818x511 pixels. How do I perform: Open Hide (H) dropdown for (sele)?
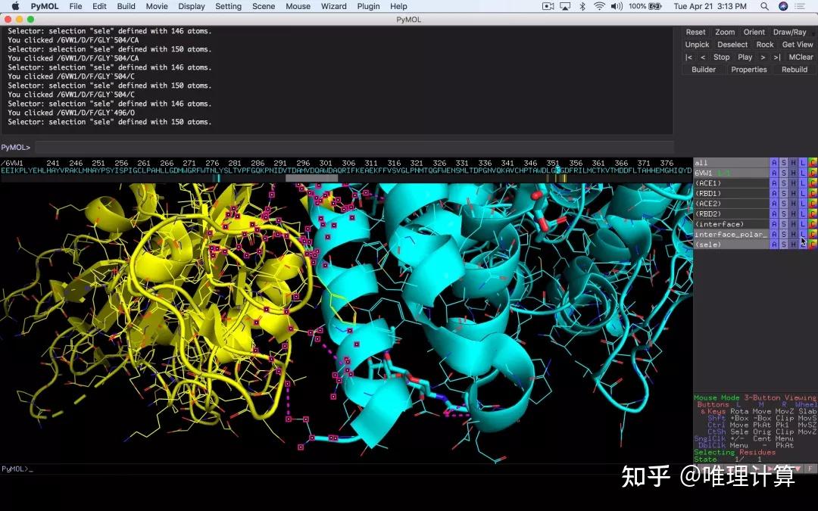[x=794, y=245]
